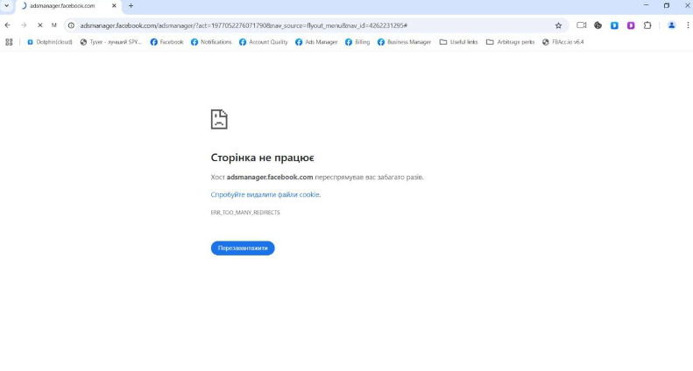Close the adsmanager.facebook.com tab
This screenshot has height=371, width=693.
tap(114, 6)
